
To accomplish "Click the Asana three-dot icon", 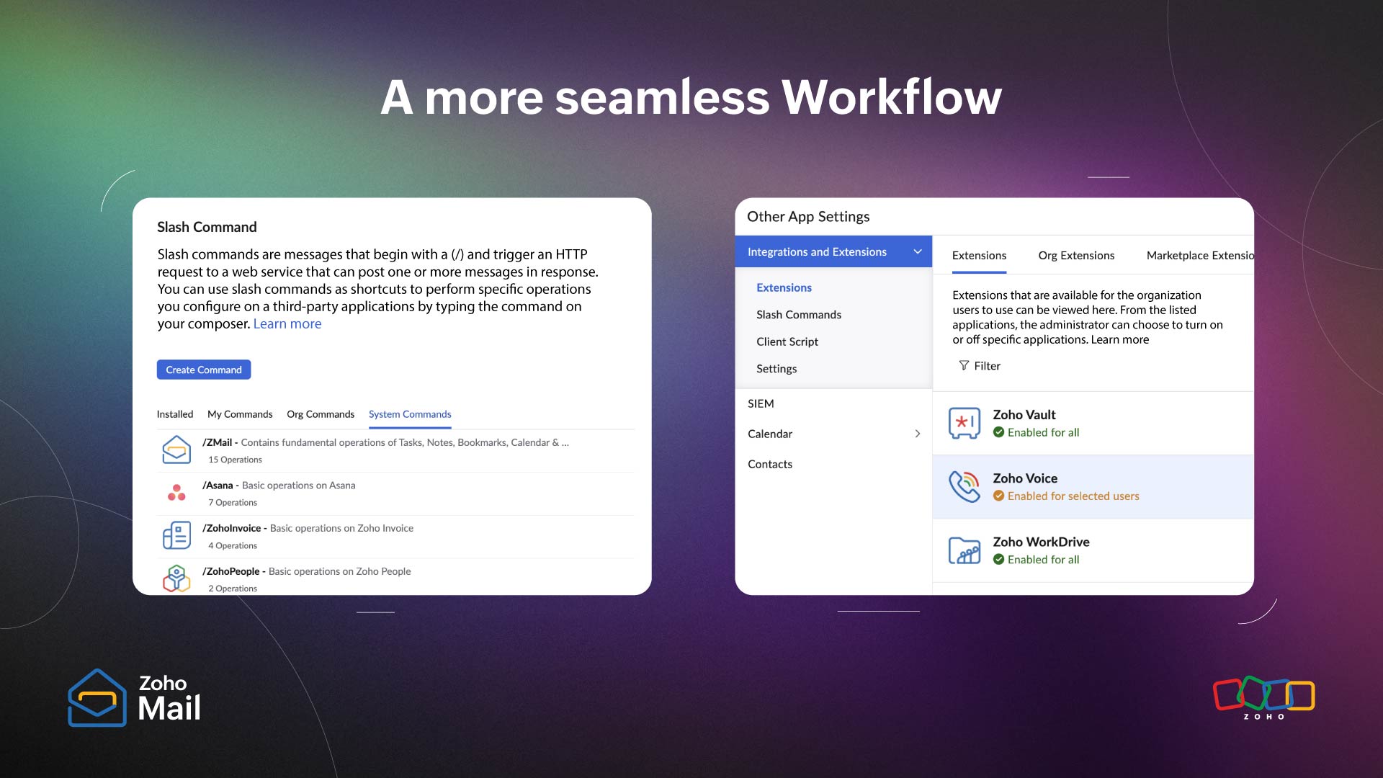I will tap(176, 493).
